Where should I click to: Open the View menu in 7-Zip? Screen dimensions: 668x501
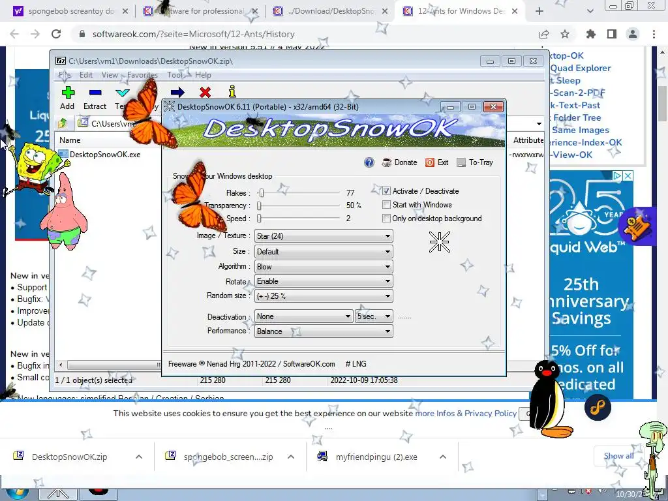point(110,75)
